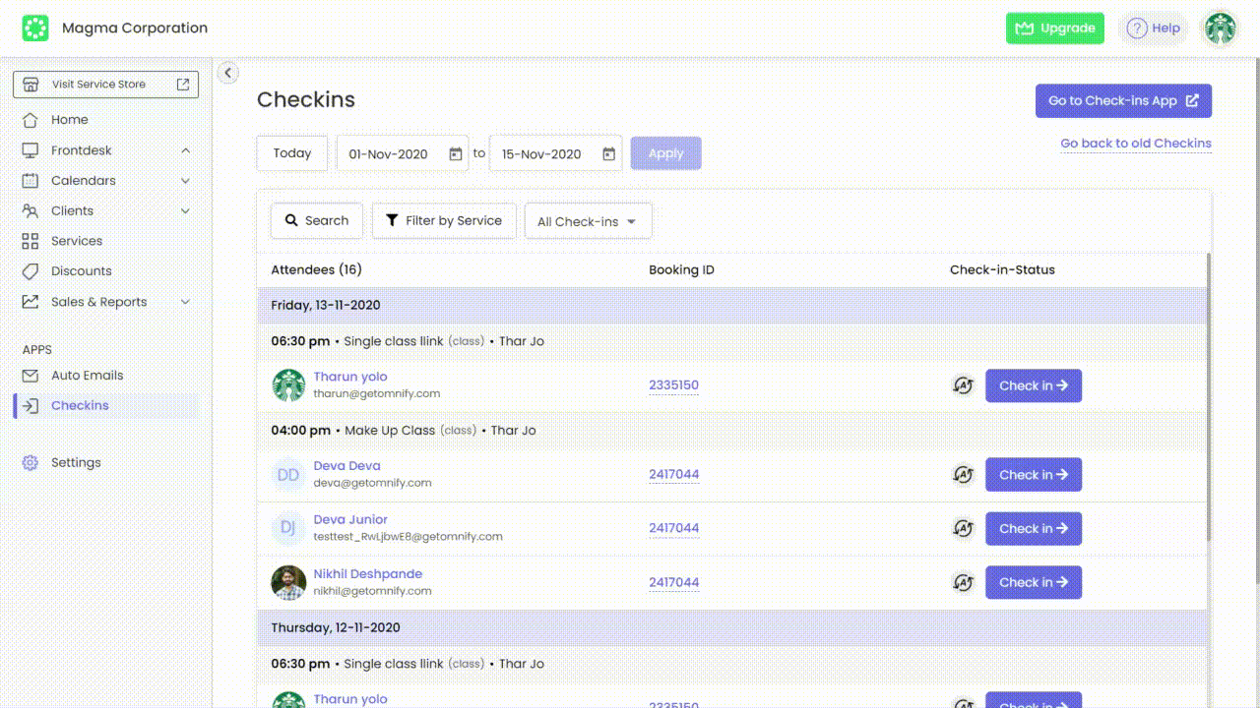
Task: Open Visit Service Store link
Action: 106,85
